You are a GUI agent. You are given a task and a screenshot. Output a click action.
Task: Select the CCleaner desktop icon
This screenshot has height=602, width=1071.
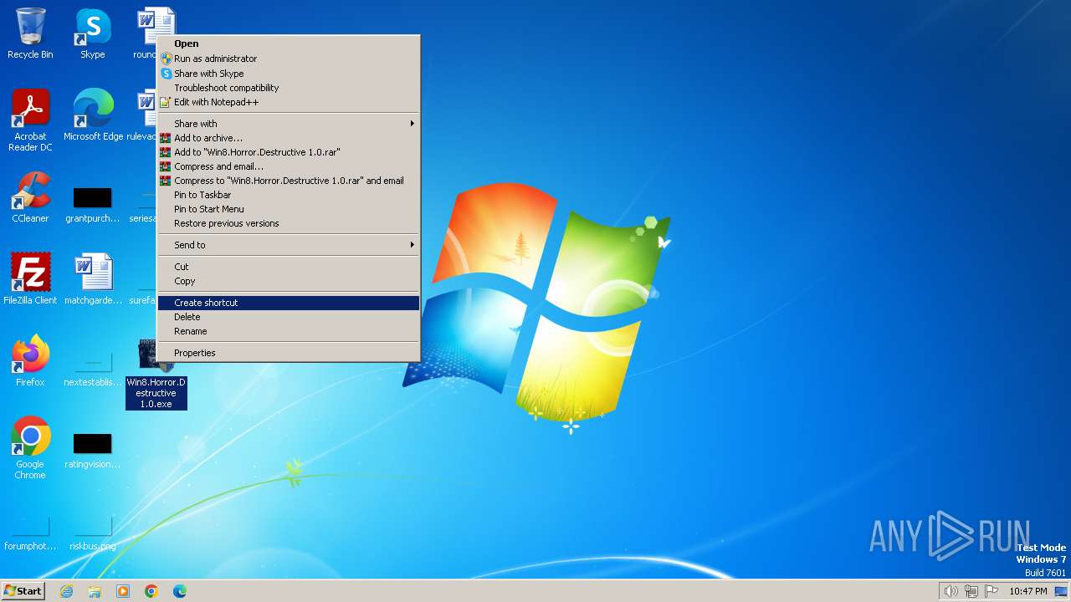(30, 197)
